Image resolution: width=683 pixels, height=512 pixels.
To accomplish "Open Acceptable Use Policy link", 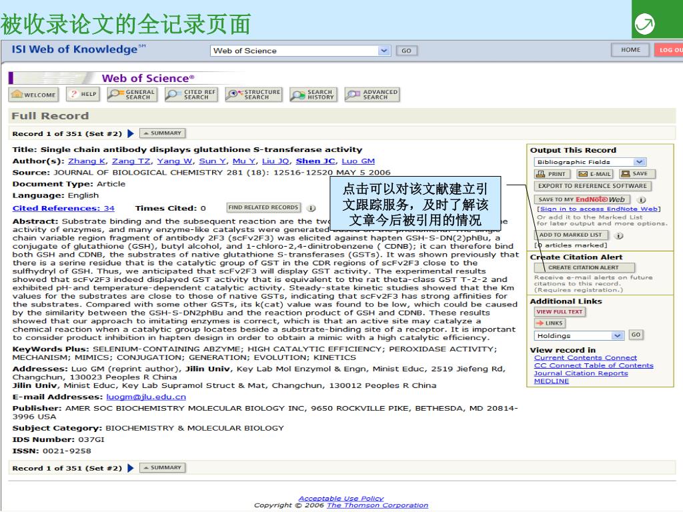I will tap(341, 499).
